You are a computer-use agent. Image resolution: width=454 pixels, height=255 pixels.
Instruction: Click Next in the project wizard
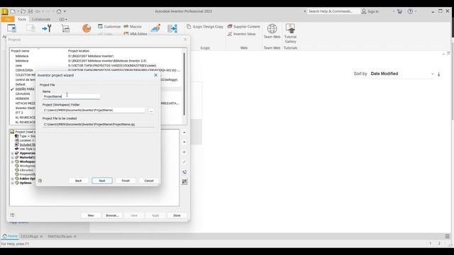point(102,181)
